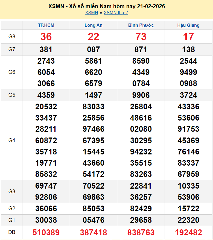The image size is (213, 240).
Task: Click the page title XSMN heading
Action: click(107, 6)
